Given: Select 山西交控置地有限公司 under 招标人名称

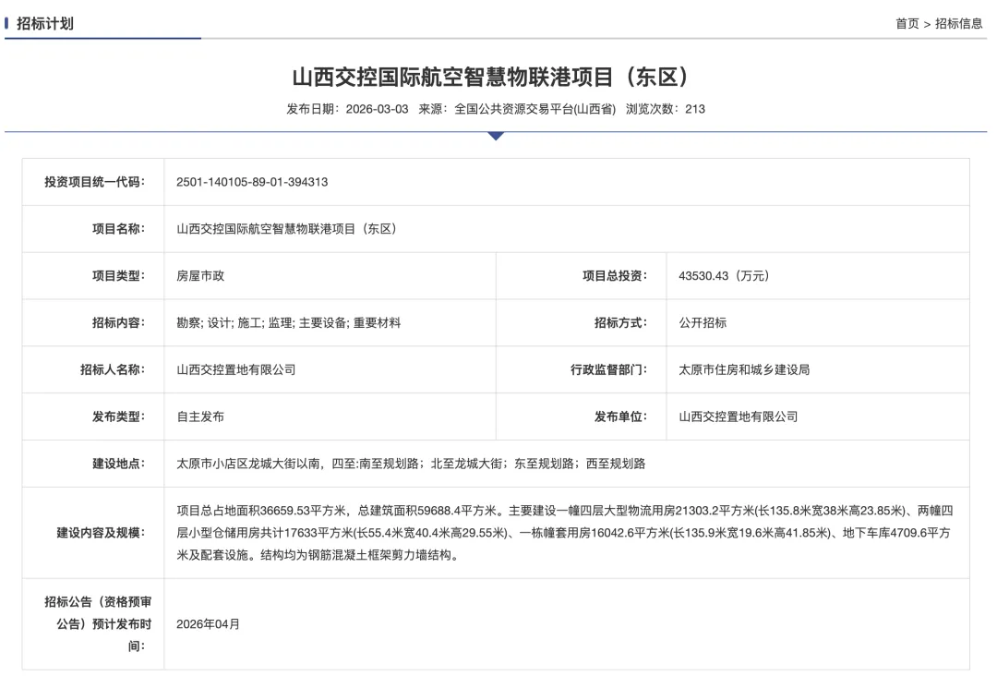Looking at the screenshot, I should click(236, 370).
